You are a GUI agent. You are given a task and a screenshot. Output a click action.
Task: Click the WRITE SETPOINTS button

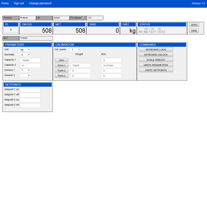click(x=156, y=70)
